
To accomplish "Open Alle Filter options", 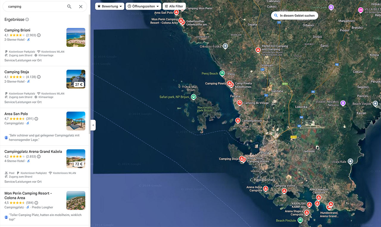I will coord(174,6).
